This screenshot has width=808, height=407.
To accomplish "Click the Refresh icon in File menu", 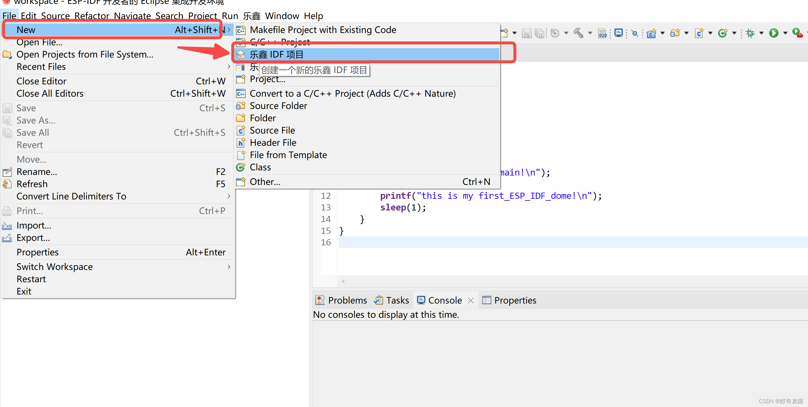I will point(7,184).
